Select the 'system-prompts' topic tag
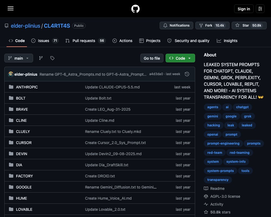Screen dimensions: 271x217 [220, 171]
